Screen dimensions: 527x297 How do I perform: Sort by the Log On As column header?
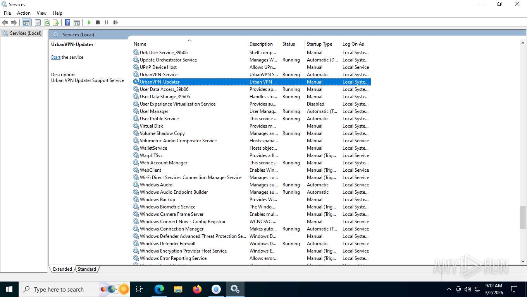(x=355, y=44)
